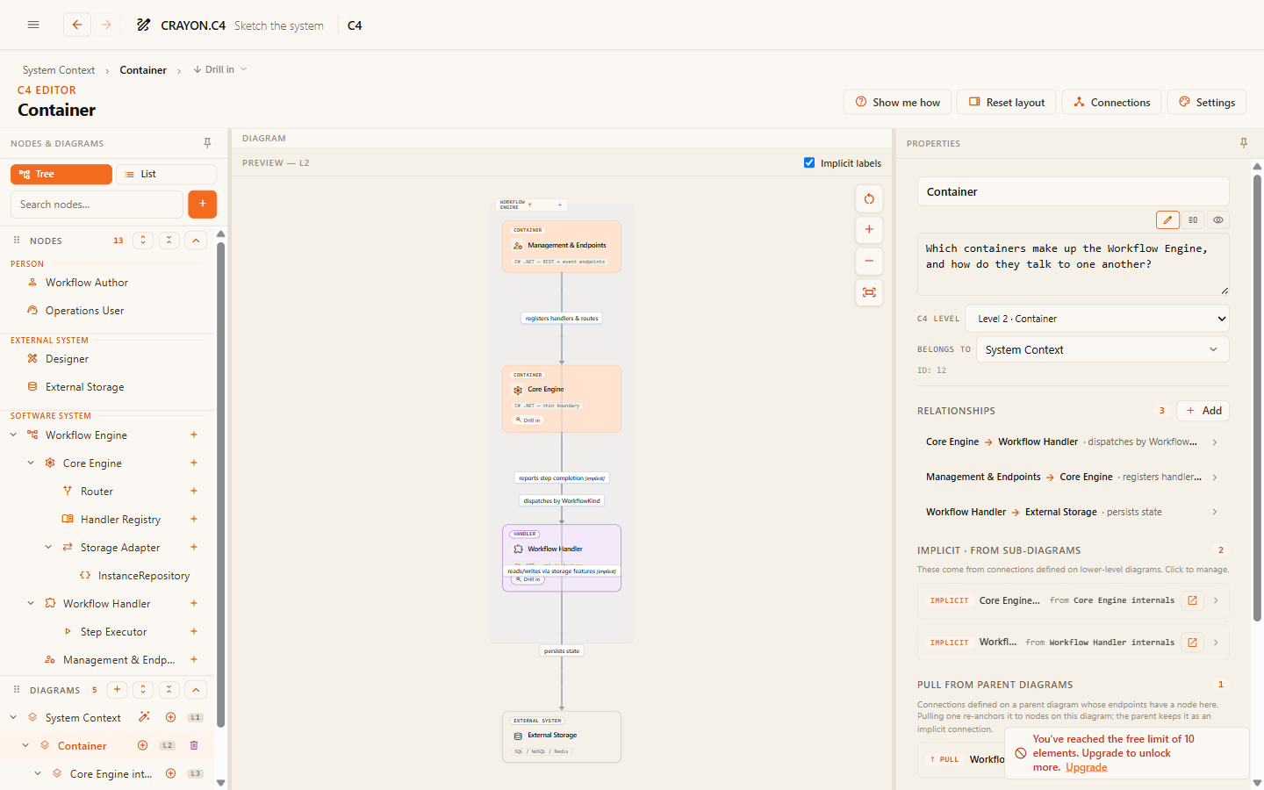Click the magic wand on System Context diagram

pyautogui.click(x=144, y=717)
